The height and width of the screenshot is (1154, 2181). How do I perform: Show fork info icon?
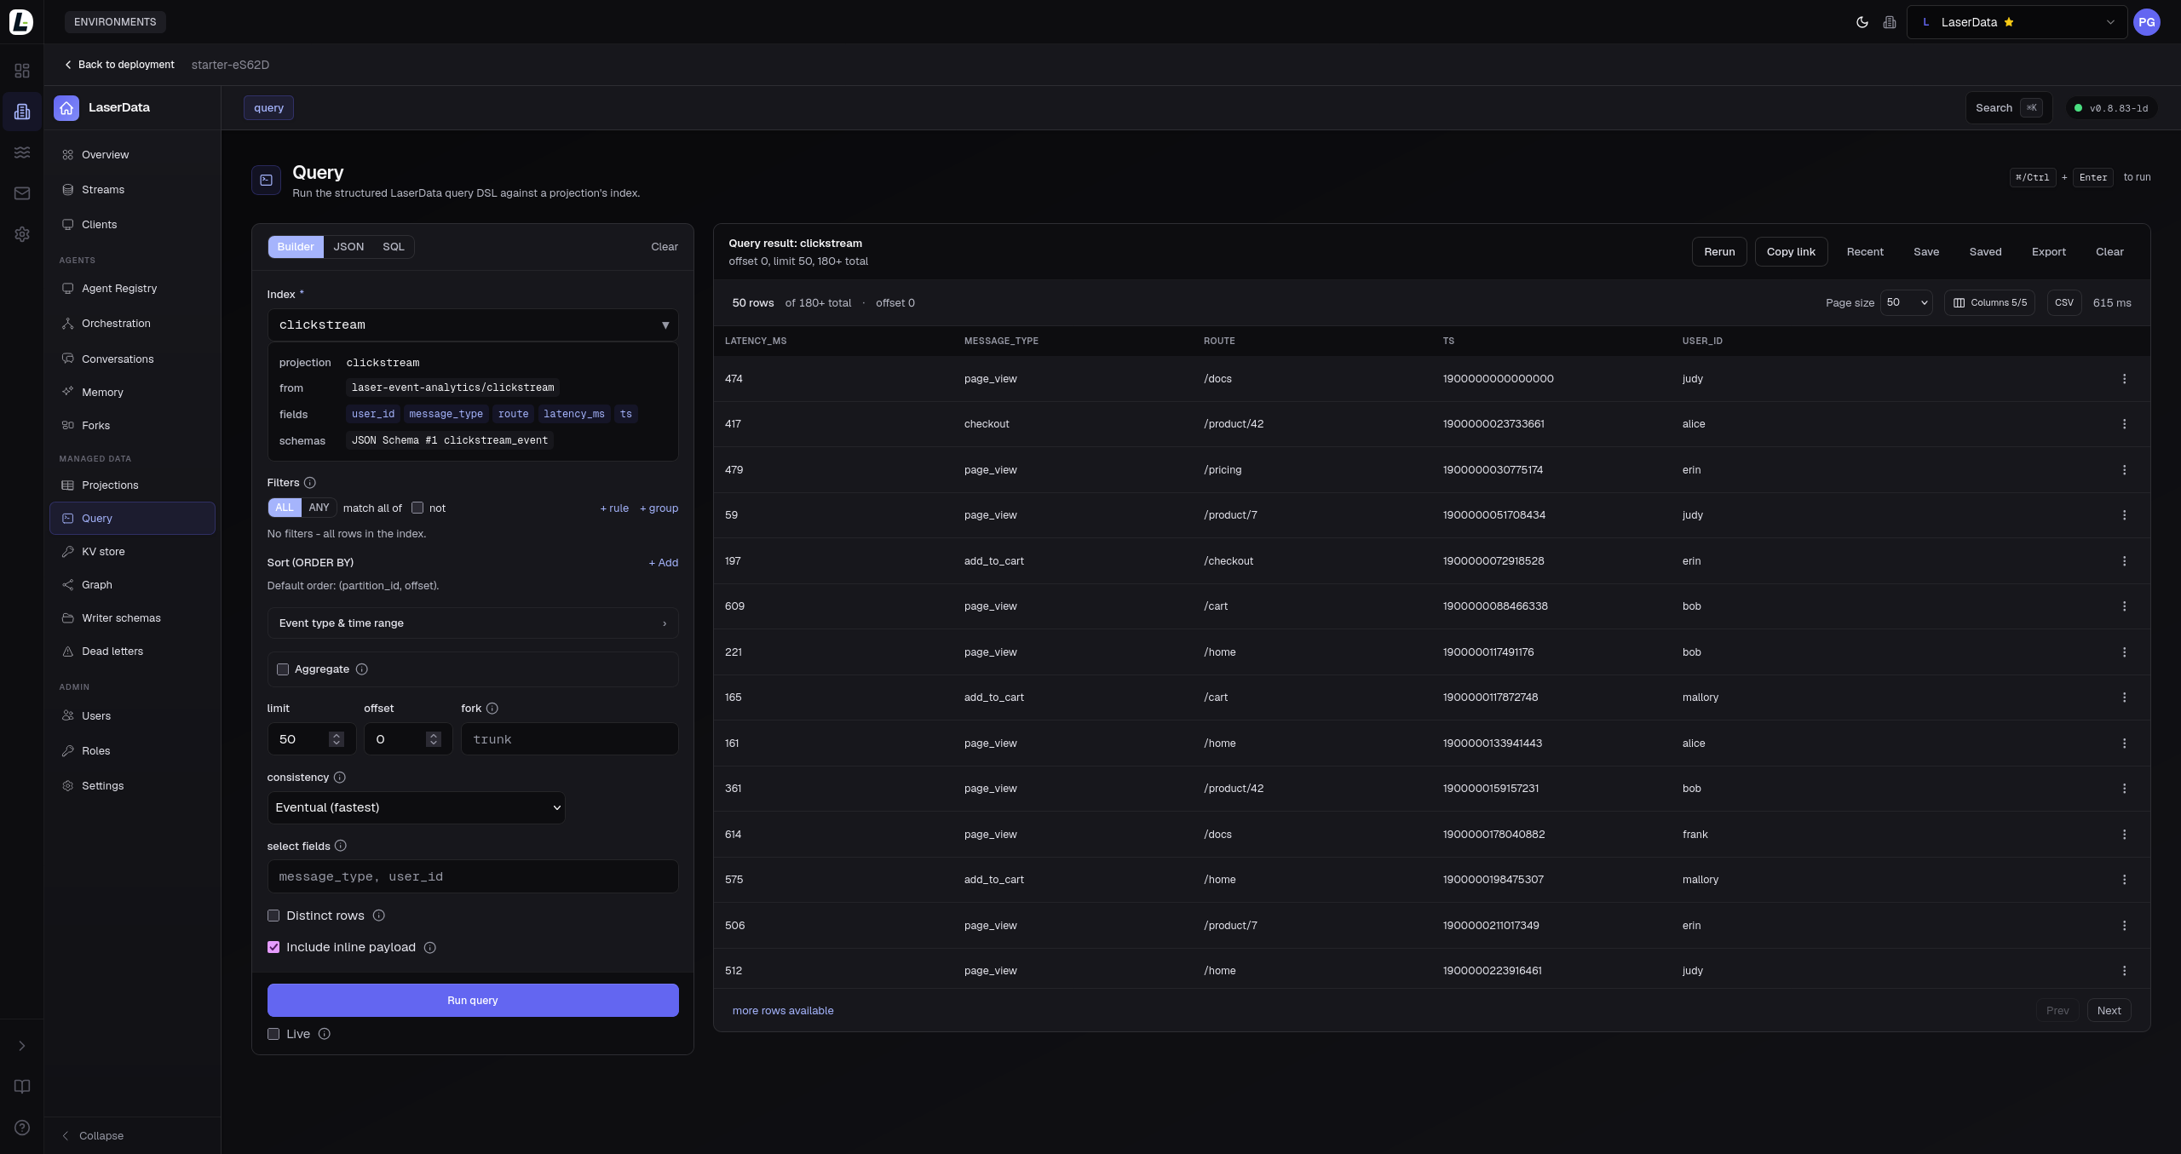point(492,709)
